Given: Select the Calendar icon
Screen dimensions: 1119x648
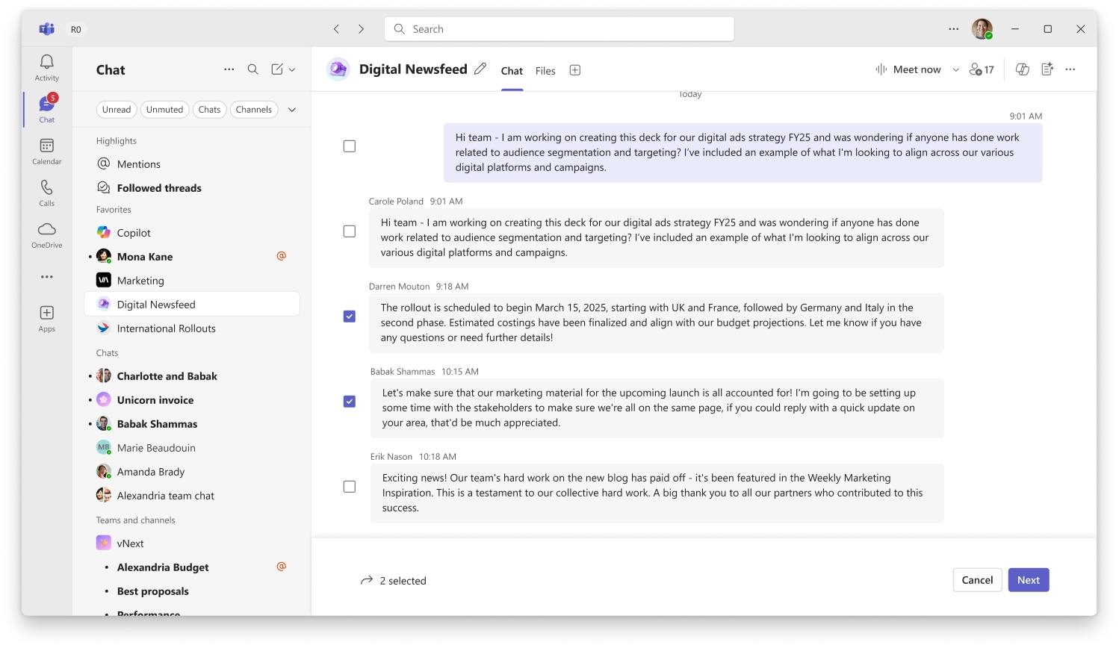Looking at the screenshot, I should [46, 149].
